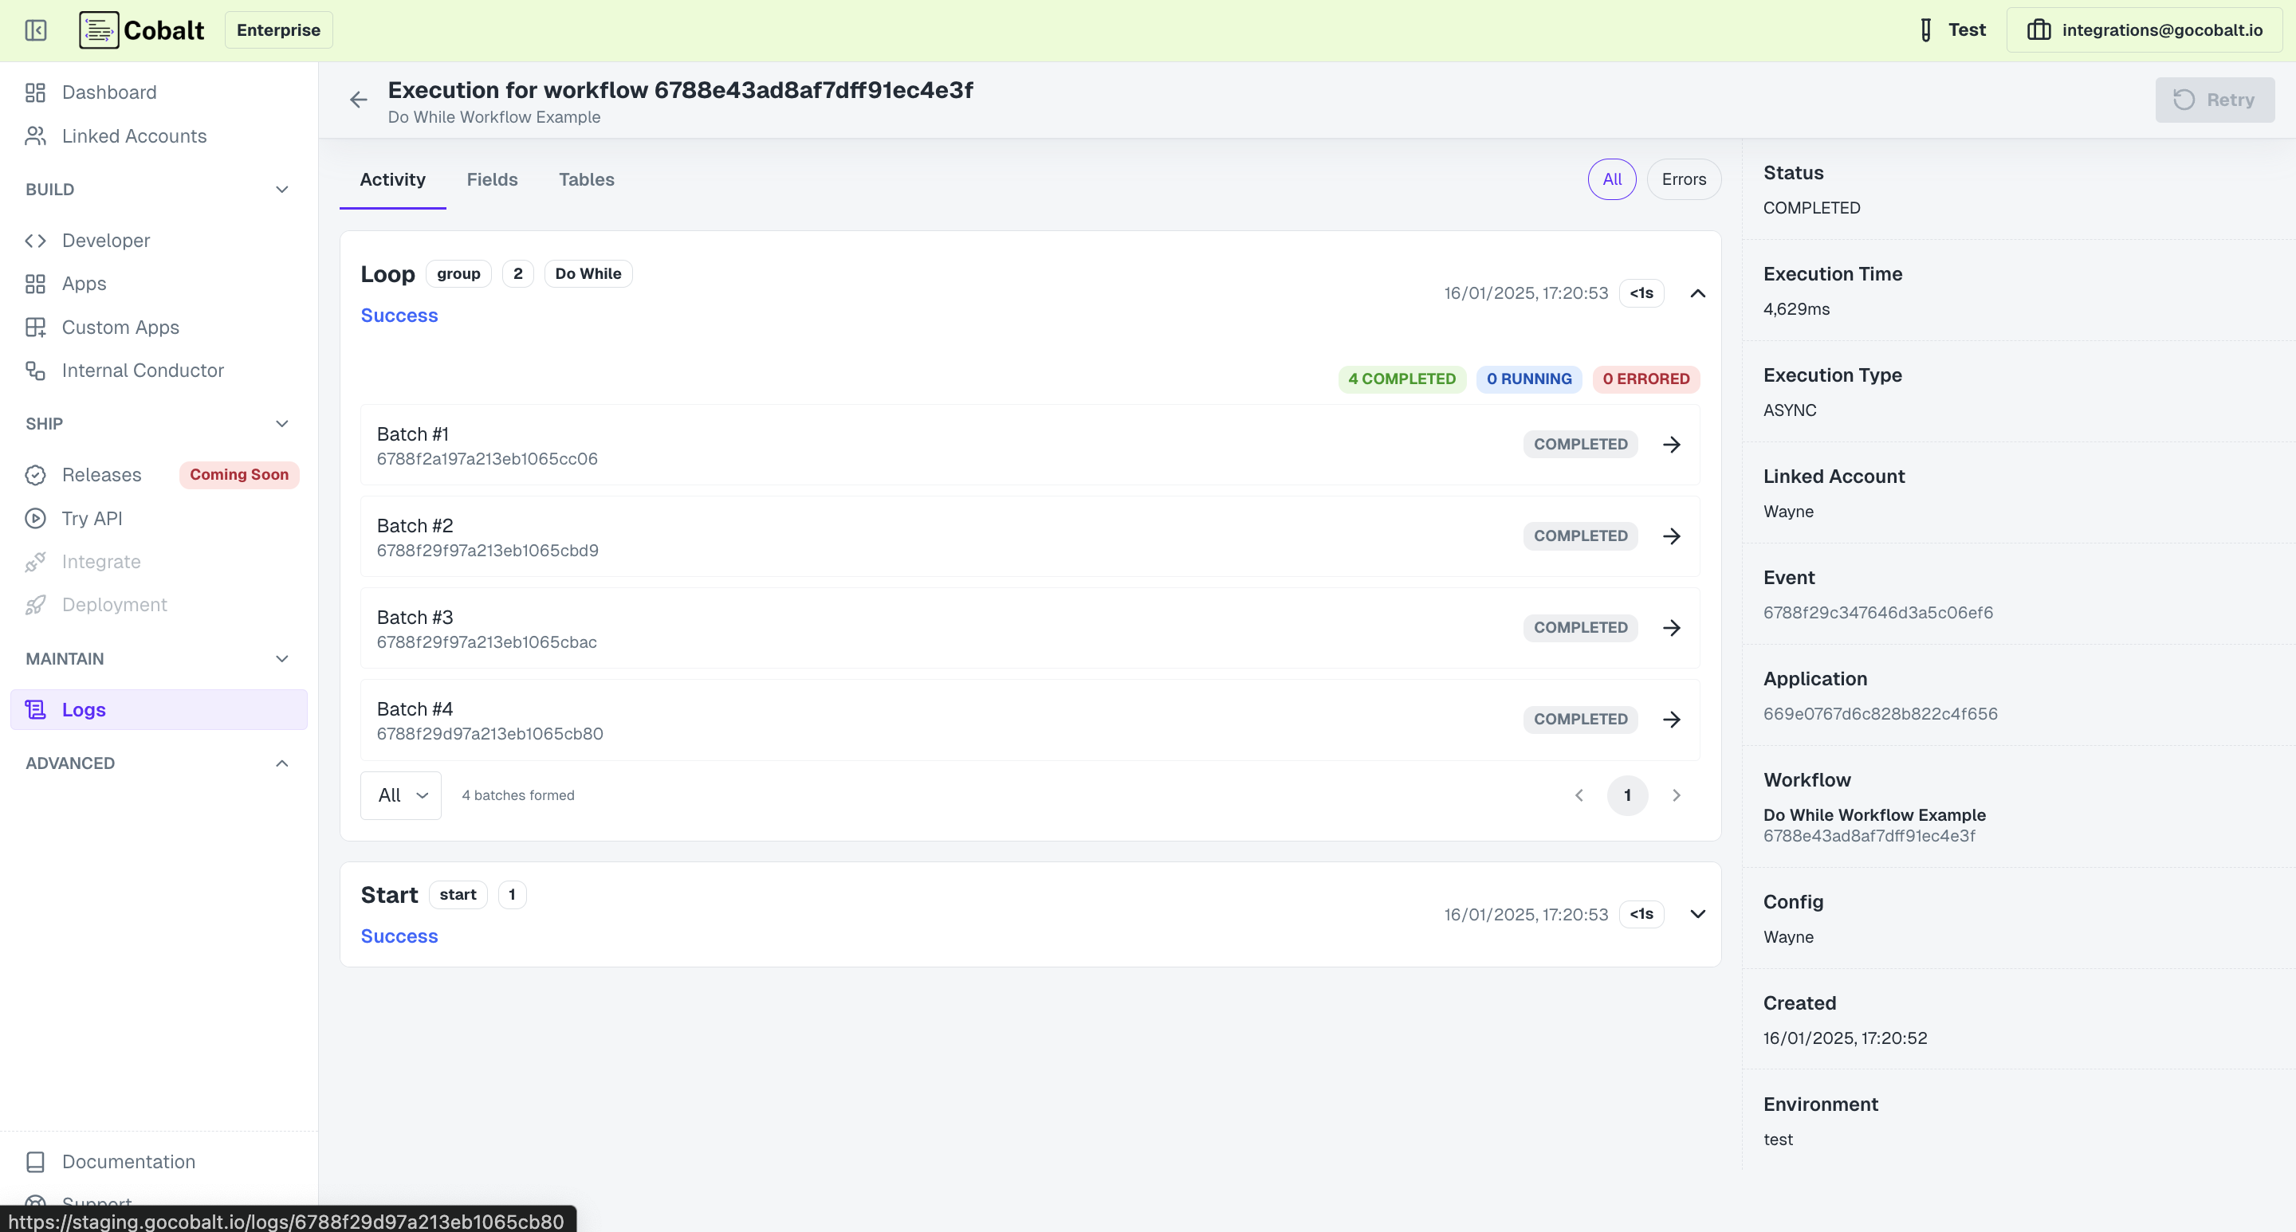The image size is (2296, 1232).
Task: Open the All batches filter dropdown
Action: pyautogui.click(x=400, y=795)
